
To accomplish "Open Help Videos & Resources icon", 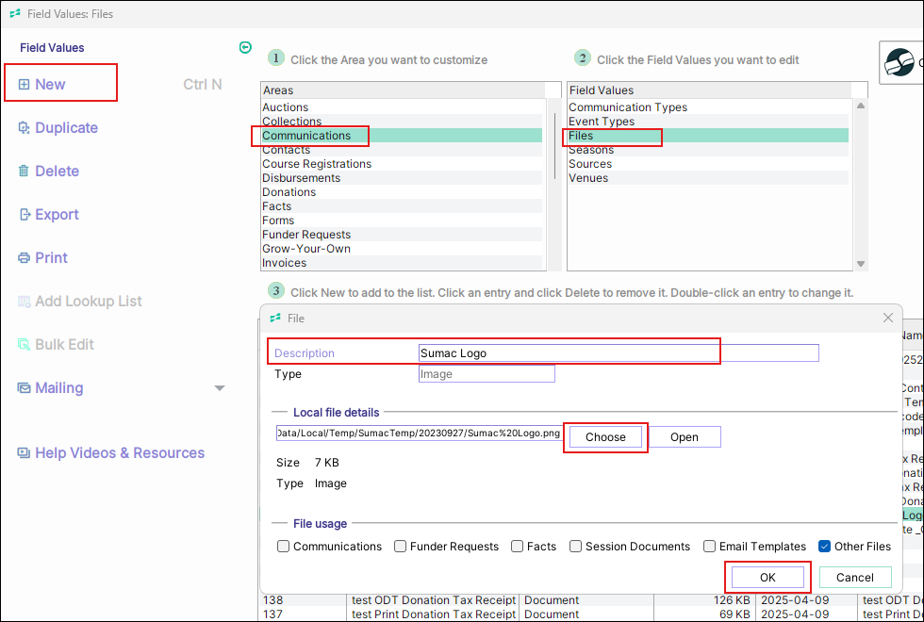I will coord(25,453).
